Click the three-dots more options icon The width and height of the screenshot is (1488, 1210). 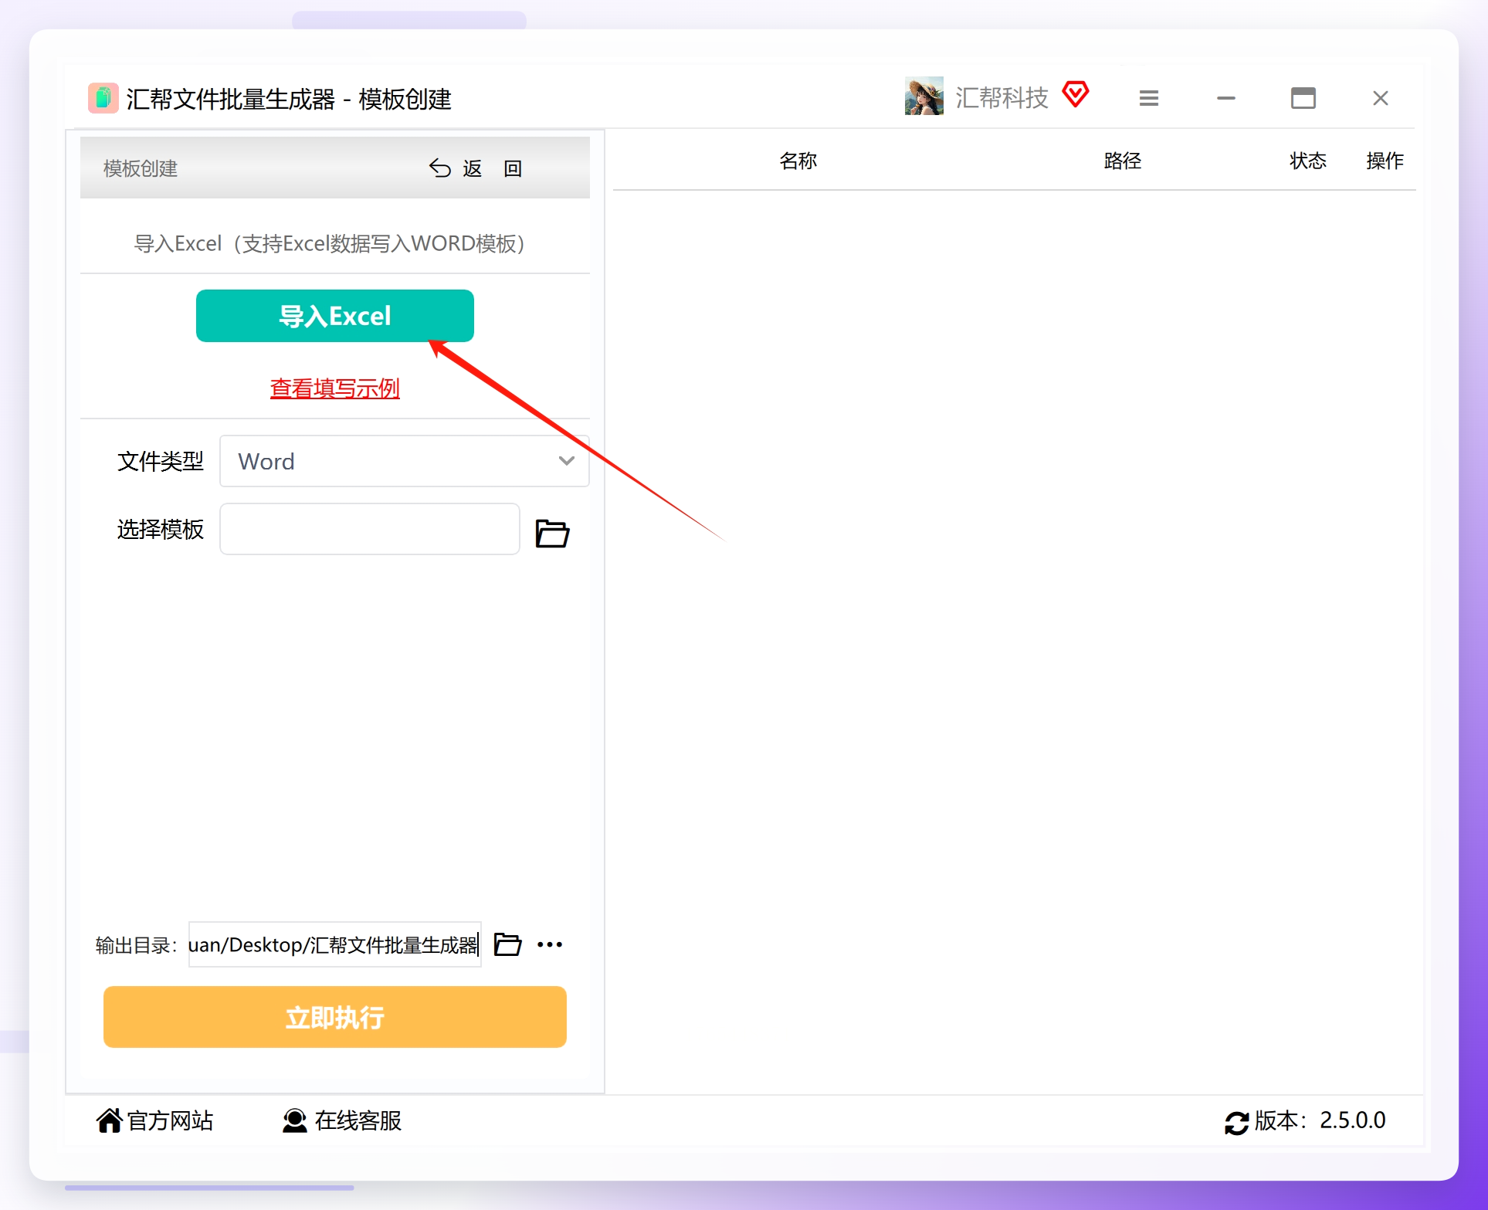point(550,944)
